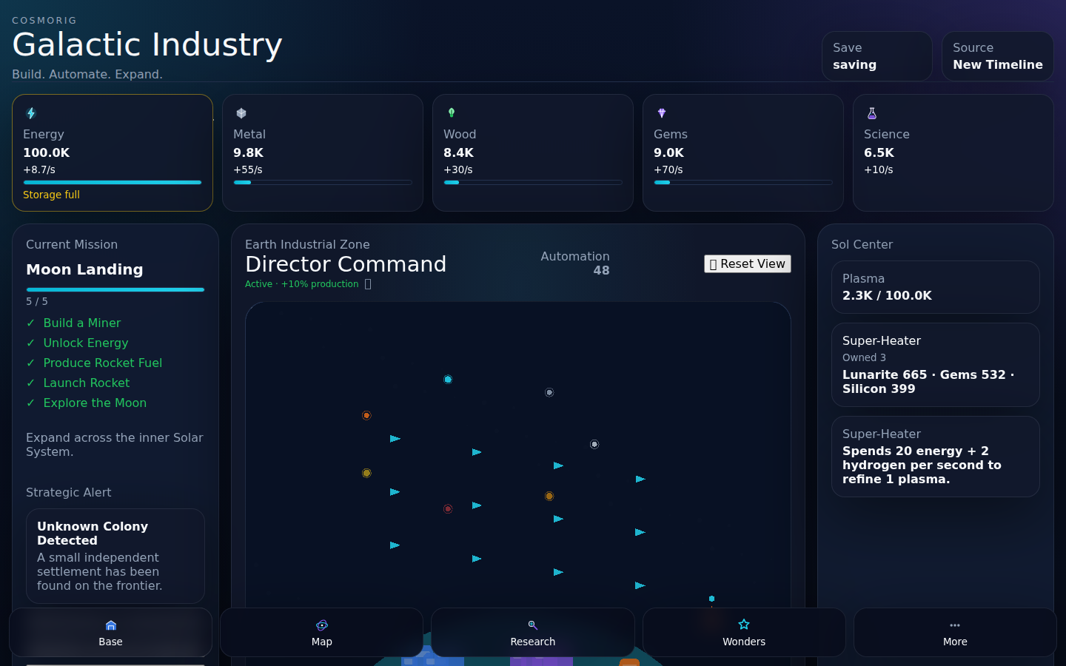Select the cyan planet on the map
The image size is (1066, 666).
[448, 380]
